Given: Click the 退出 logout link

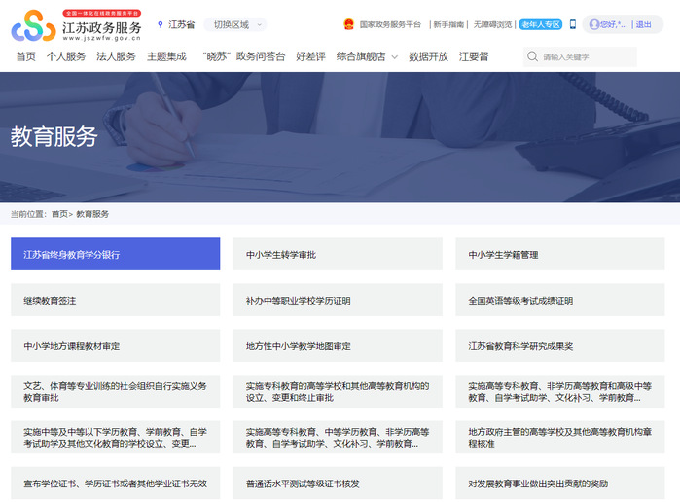Looking at the screenshot, I should point(644,24).
